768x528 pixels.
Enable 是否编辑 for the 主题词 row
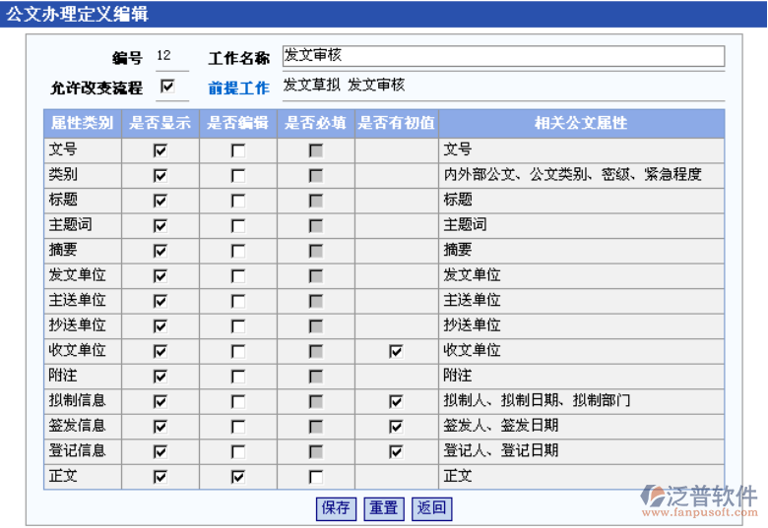(x=238, y=226)
